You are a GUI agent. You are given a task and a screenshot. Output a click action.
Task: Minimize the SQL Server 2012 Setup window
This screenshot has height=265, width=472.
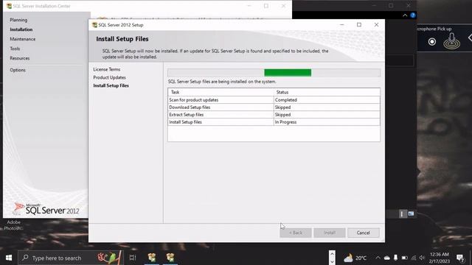coord(341,25)
